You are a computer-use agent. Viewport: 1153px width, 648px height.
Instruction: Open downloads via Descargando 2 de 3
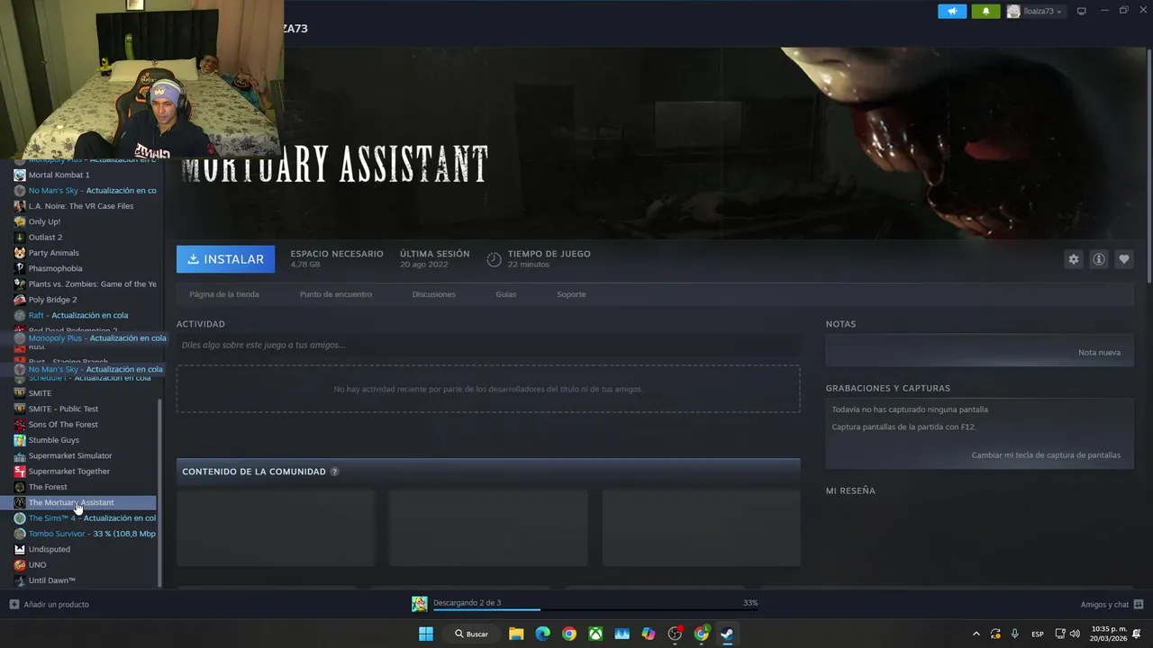click(x=467, y=603)
